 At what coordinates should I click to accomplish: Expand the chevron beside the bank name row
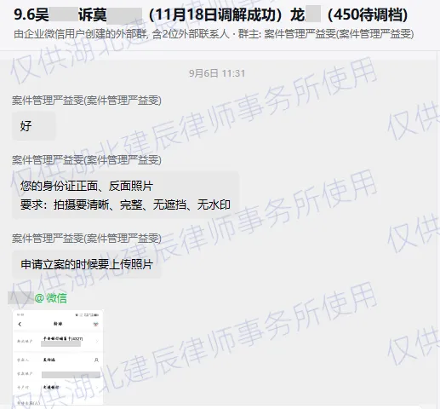(97, 387)
